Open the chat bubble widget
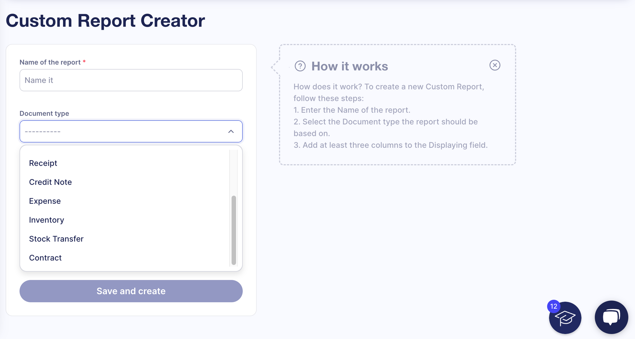 point(611,317)
